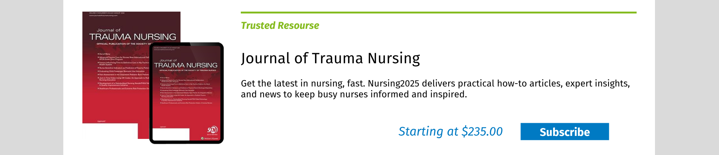The height and width of the screenshot is (155, 719).
Task: Click the green divider line above Trusted Resourse
Action: 439,12
